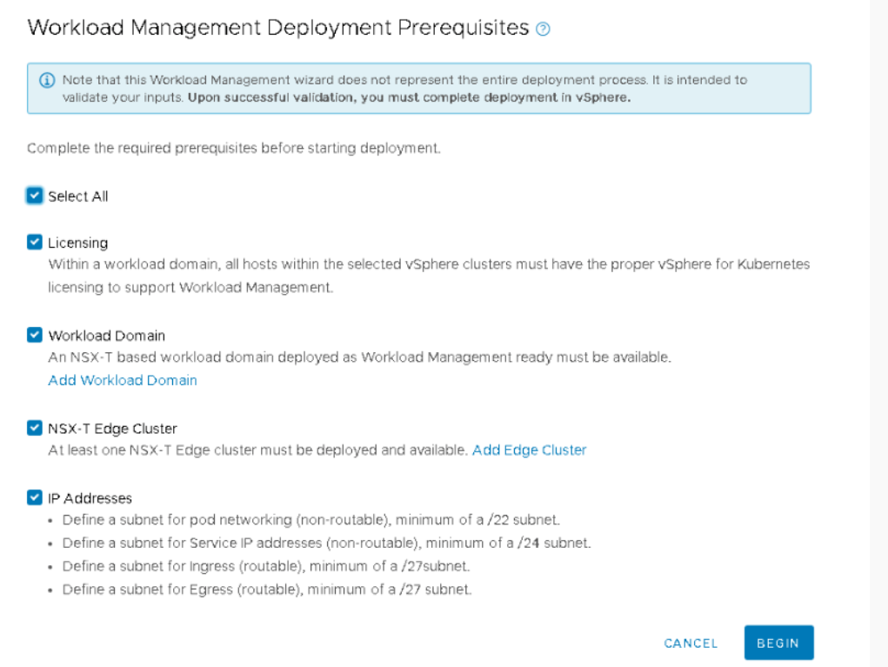
Task: Click the bold 'Upon successful validation' note text
Action: [x=409, y=97]
